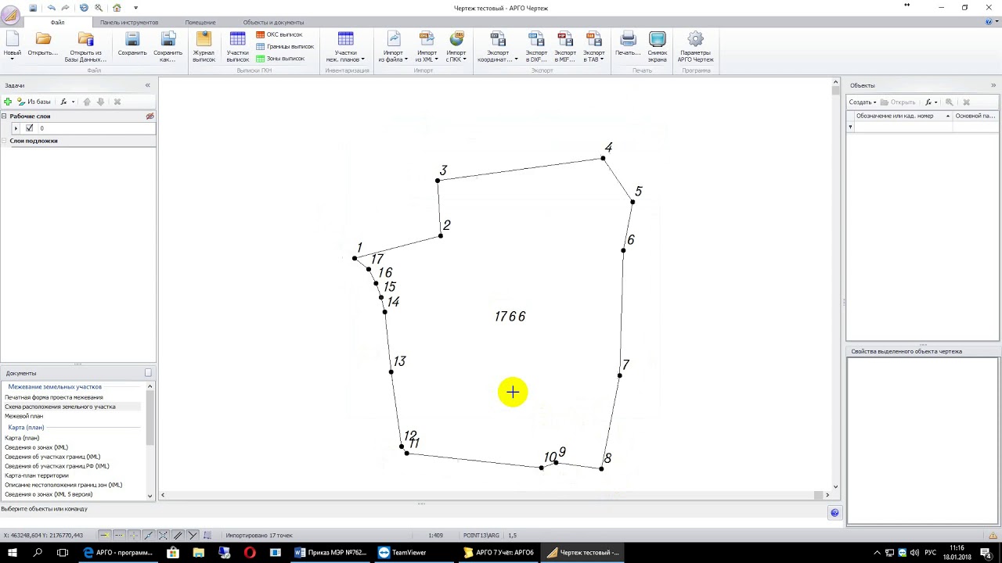Select Межевой план document
The image size is (1002, 563).
point(23,416)
